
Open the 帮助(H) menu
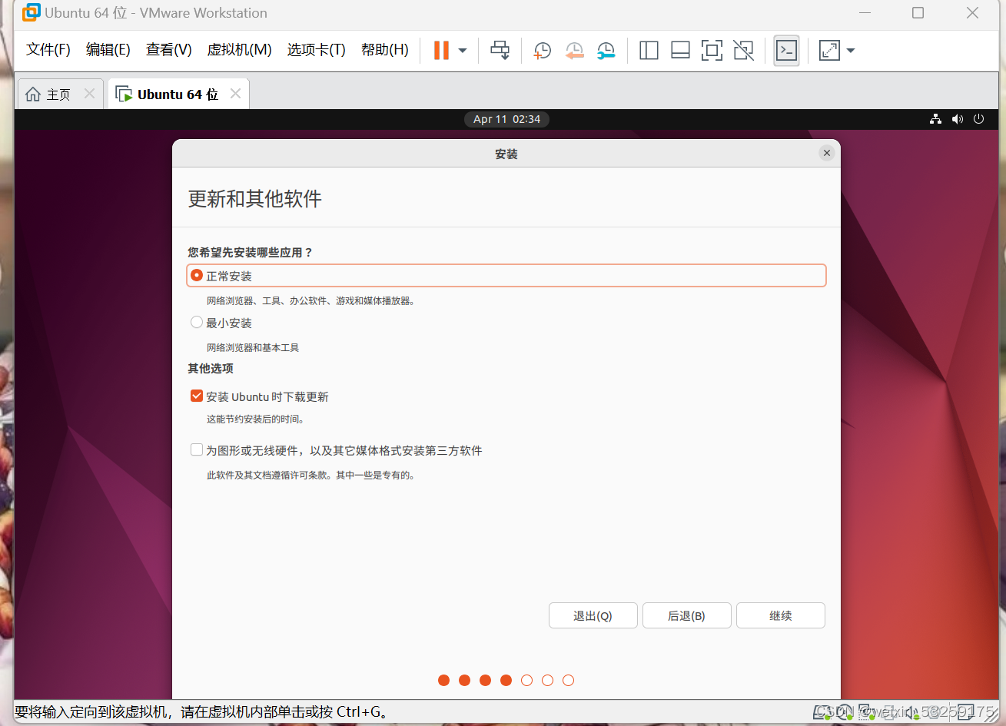pyautogui.click(x=385, y=50)
